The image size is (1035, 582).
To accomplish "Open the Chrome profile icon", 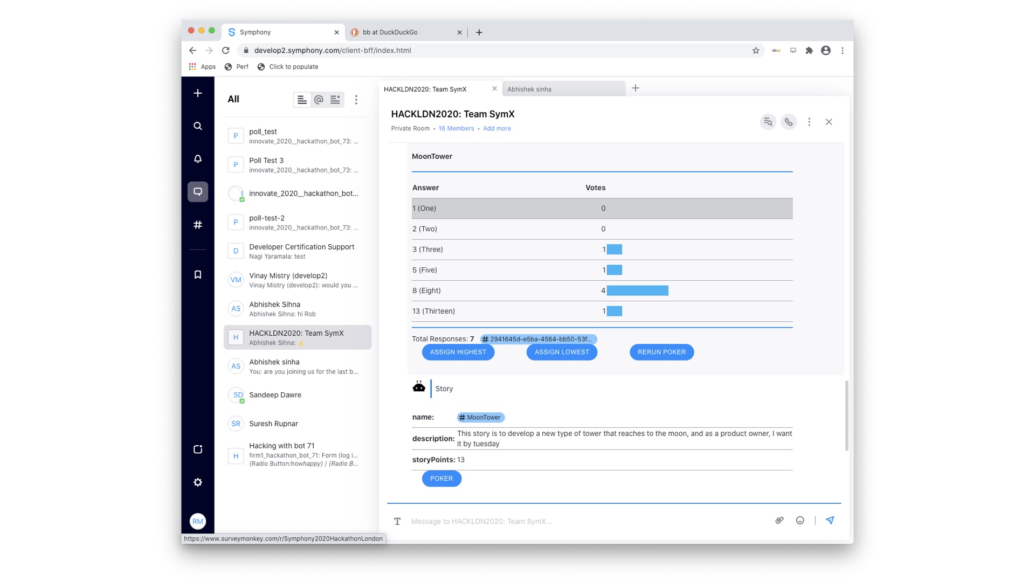I will pos(826,50).
